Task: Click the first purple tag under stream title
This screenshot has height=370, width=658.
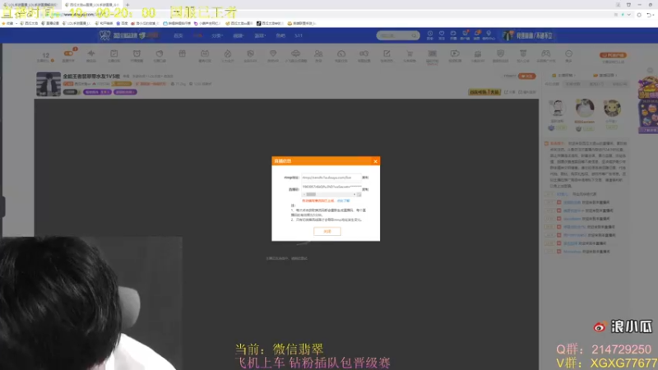Action: tap(97, 92)
